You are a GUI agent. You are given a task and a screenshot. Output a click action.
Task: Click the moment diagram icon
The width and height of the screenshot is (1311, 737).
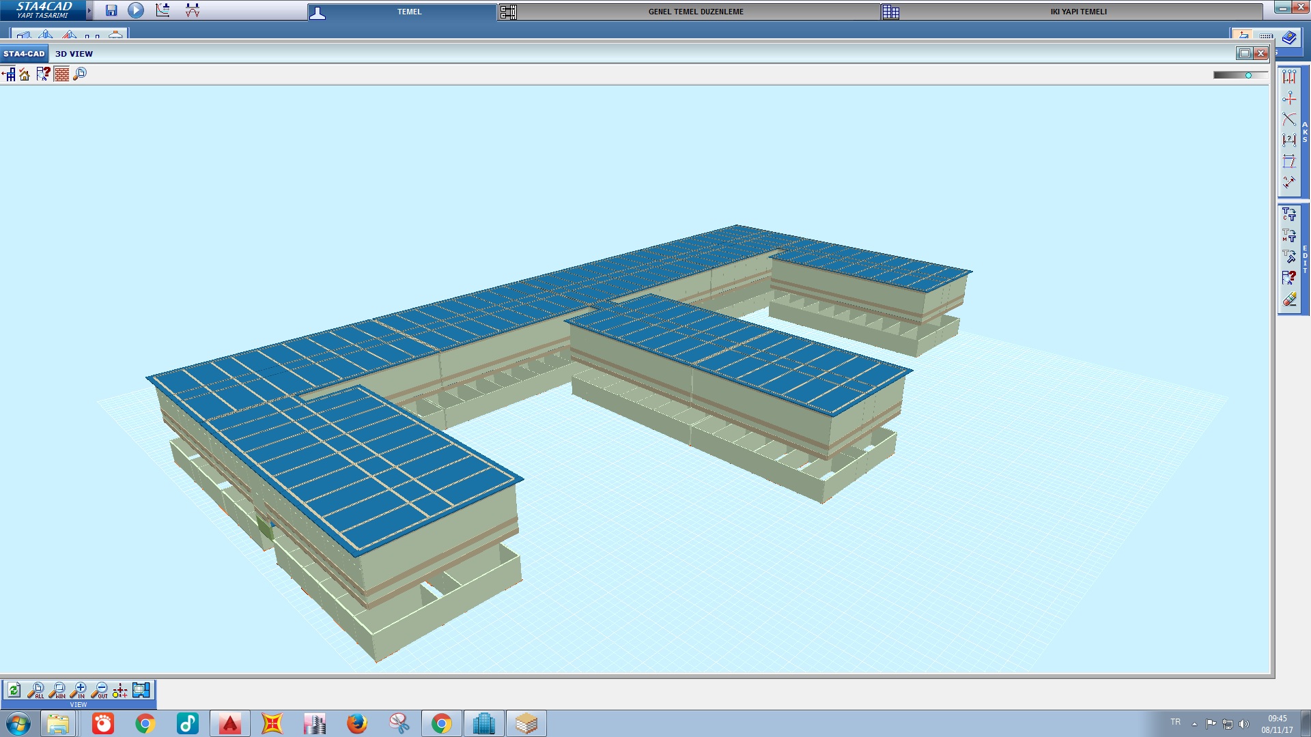(193, 10)
